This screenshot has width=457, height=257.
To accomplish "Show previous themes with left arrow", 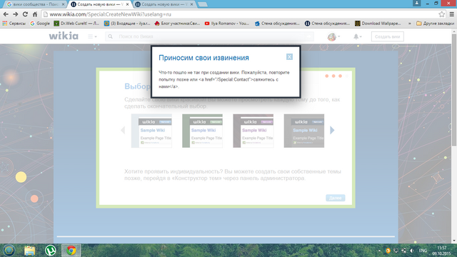I will point(123,130).
